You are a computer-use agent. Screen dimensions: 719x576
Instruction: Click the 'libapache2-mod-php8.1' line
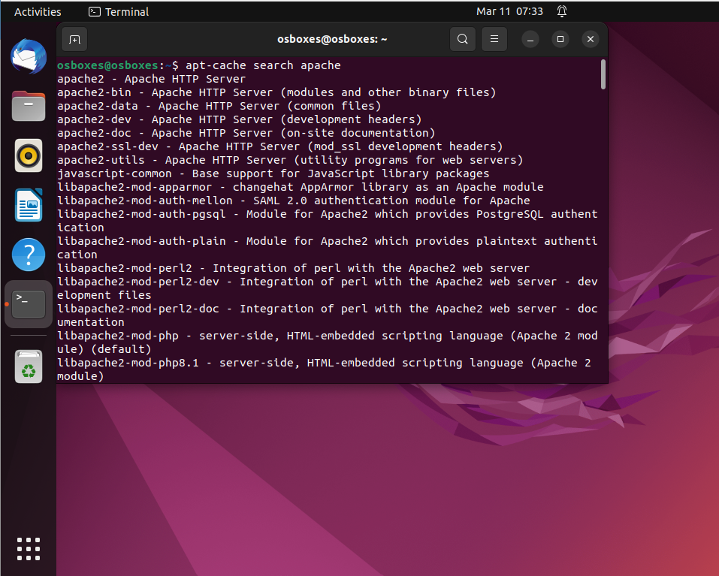point(325,369)
